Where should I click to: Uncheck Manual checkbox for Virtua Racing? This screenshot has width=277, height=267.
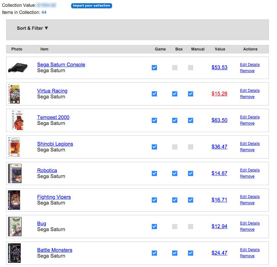point(190,94)
